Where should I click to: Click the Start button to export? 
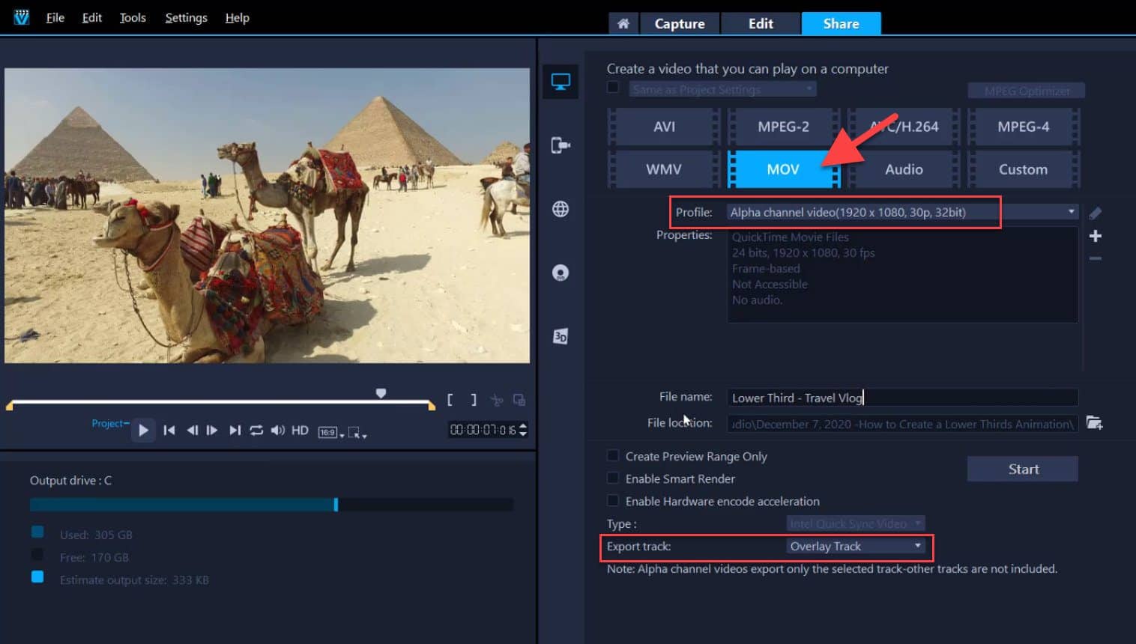point(1022,469)
